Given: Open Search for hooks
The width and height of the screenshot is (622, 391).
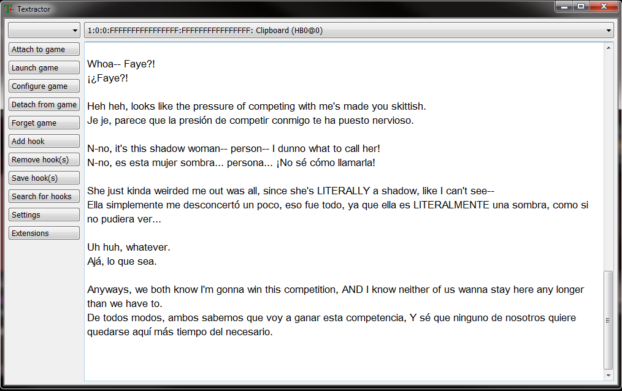Looking at the screenshot, I should click(44, 196).
